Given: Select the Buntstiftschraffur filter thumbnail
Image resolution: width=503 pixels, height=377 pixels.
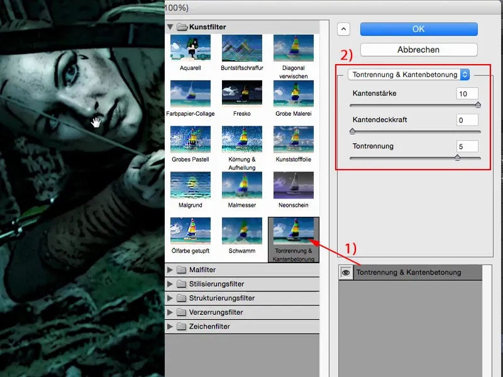Looking at the screenshot, I should coord(242,48).
